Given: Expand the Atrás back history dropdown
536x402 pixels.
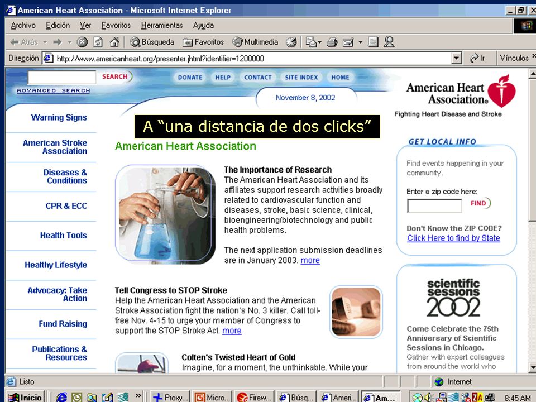Looking at the screenshot, I should [x=45, y=42].
